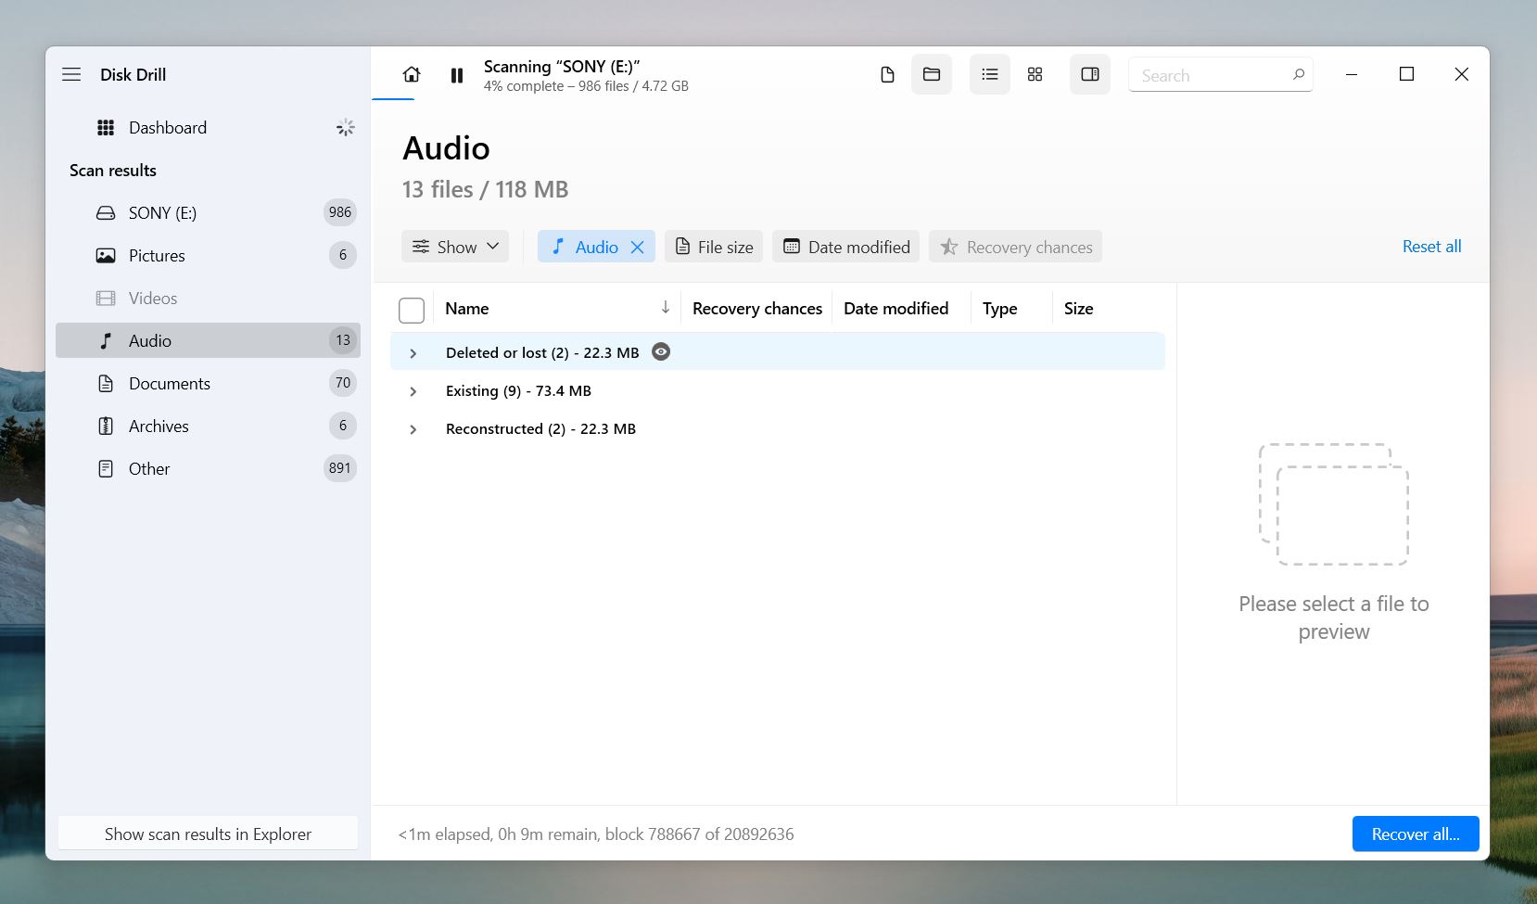This screenshot has height=904, width=1537.
Task: Expand the Reconstructed (2) group
Action: [x=413, y=429]
